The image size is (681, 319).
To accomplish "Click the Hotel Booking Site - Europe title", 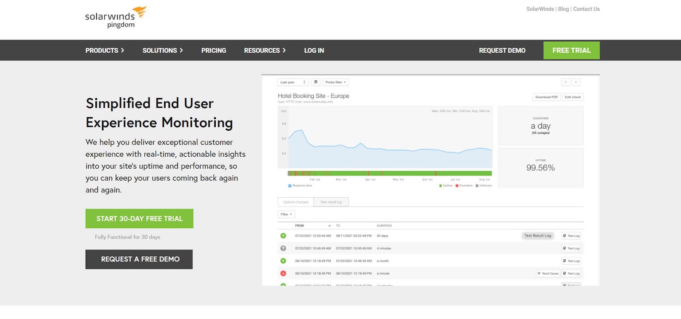I will pos(313,96).
